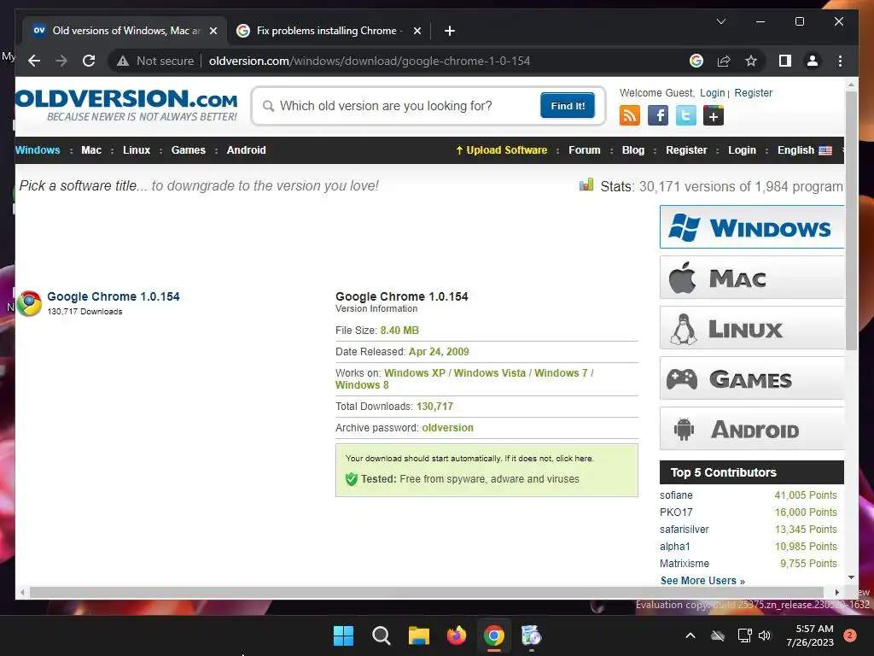Image resolution: width=874 pixels, height=656 pixels.
Task: Close the Old versions of Windows tab
Action: 213,31
